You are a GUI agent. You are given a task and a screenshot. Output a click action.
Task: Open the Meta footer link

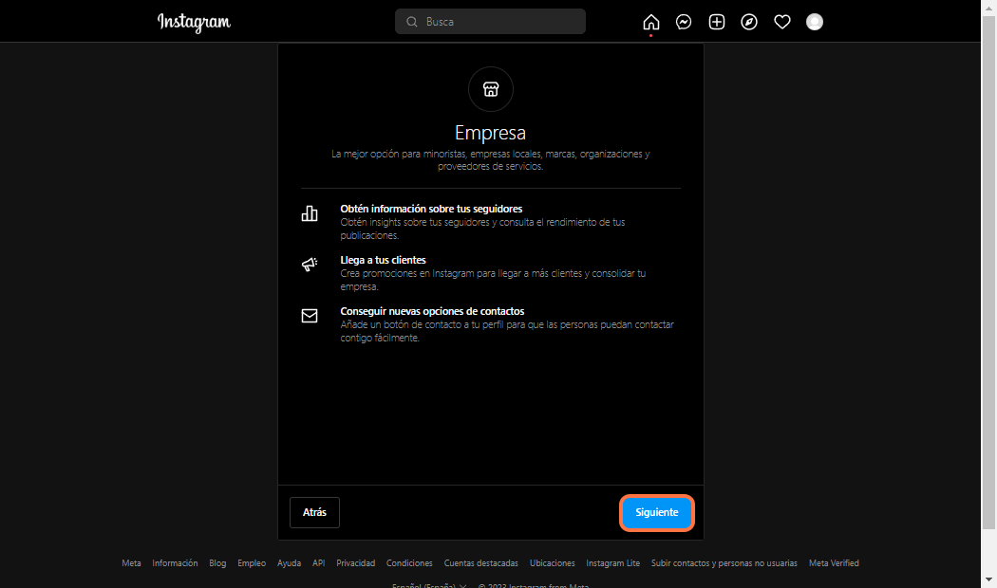click(x=132, y=563)
